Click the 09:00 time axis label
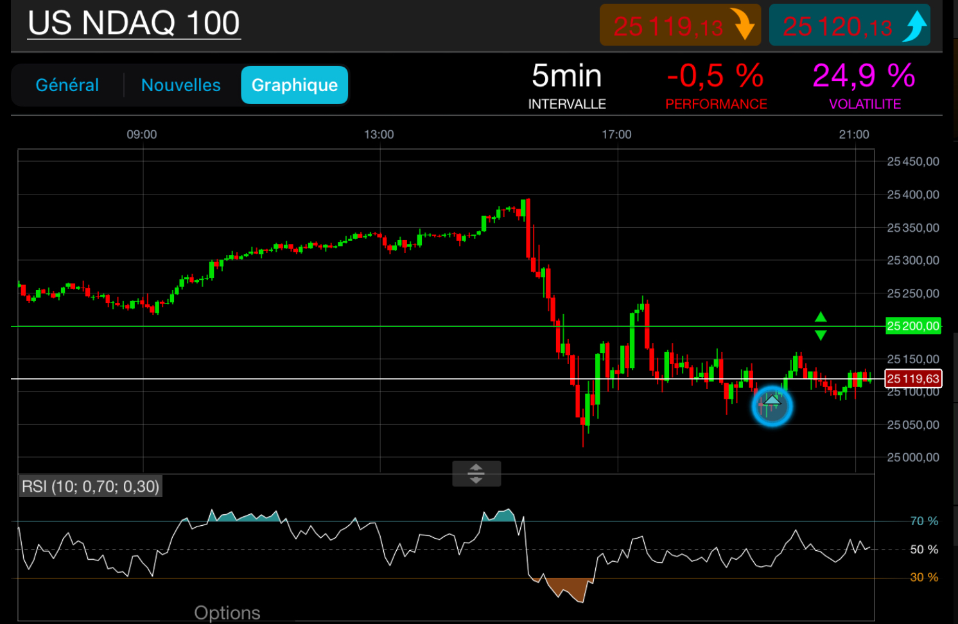 tap(142, 134)
